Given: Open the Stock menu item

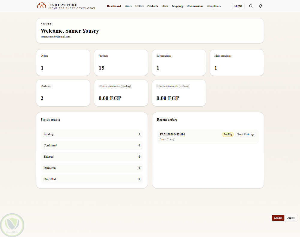Looking at the screenshot, I should (x=165, y=6).
